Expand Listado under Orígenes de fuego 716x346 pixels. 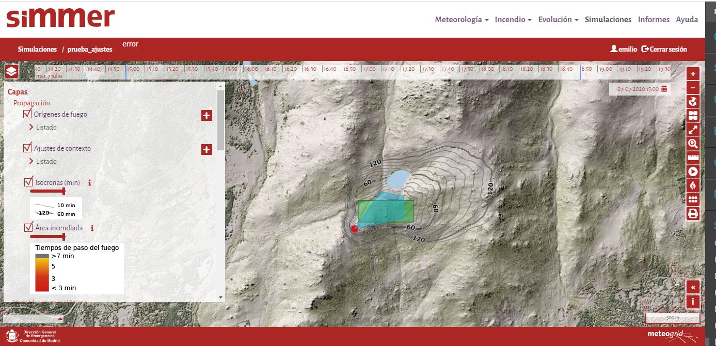pyautogui.click(x=46, y=127)
